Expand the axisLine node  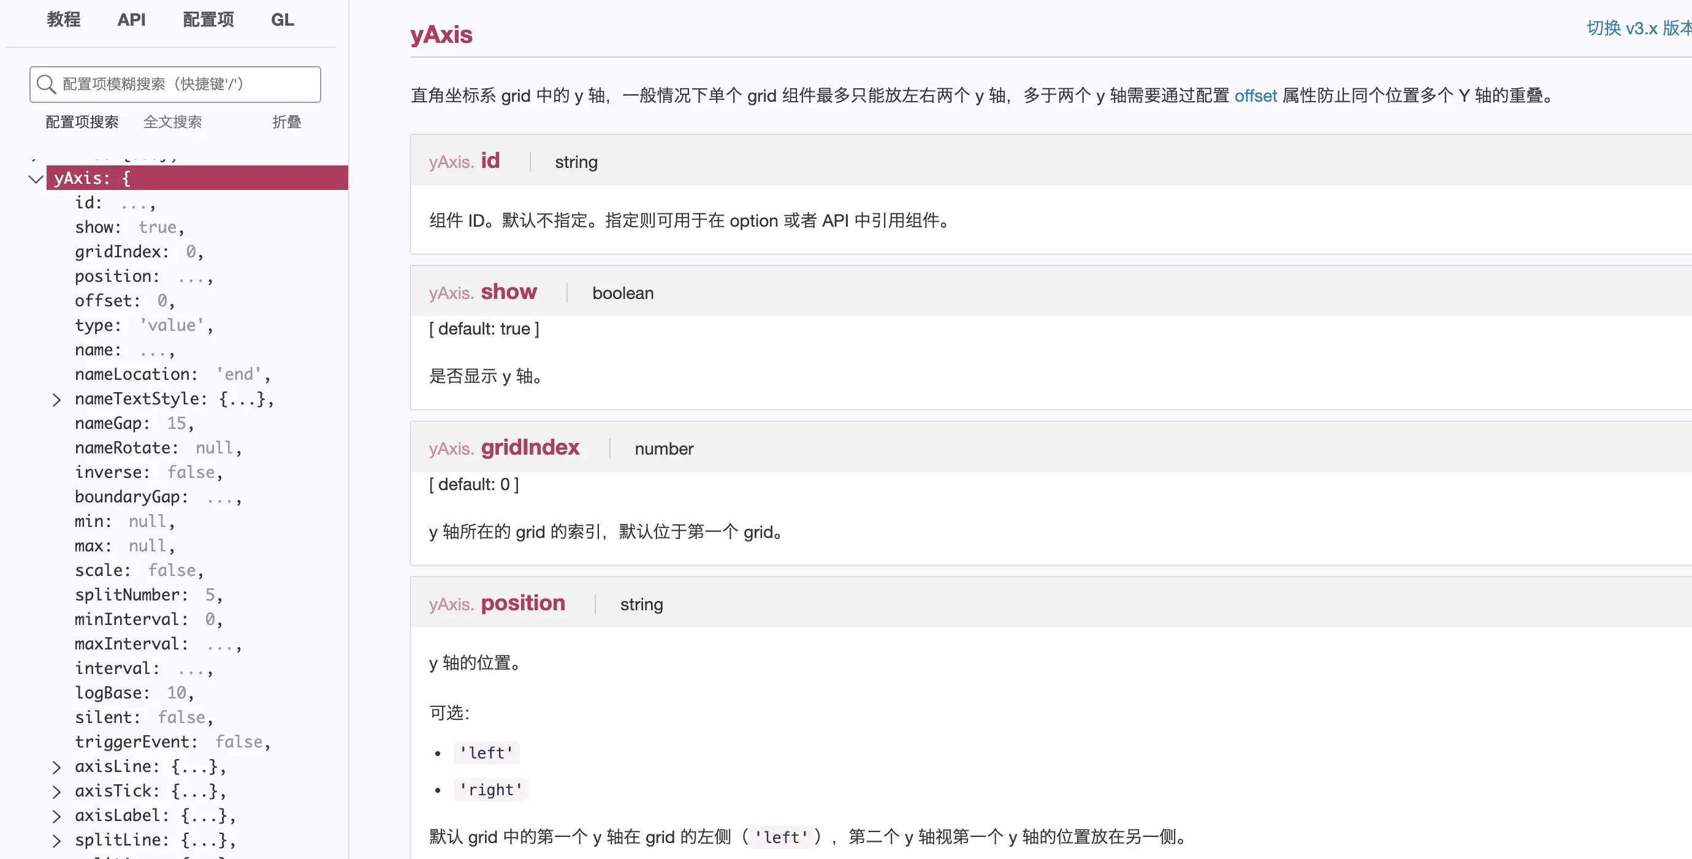tap(56, 767)
